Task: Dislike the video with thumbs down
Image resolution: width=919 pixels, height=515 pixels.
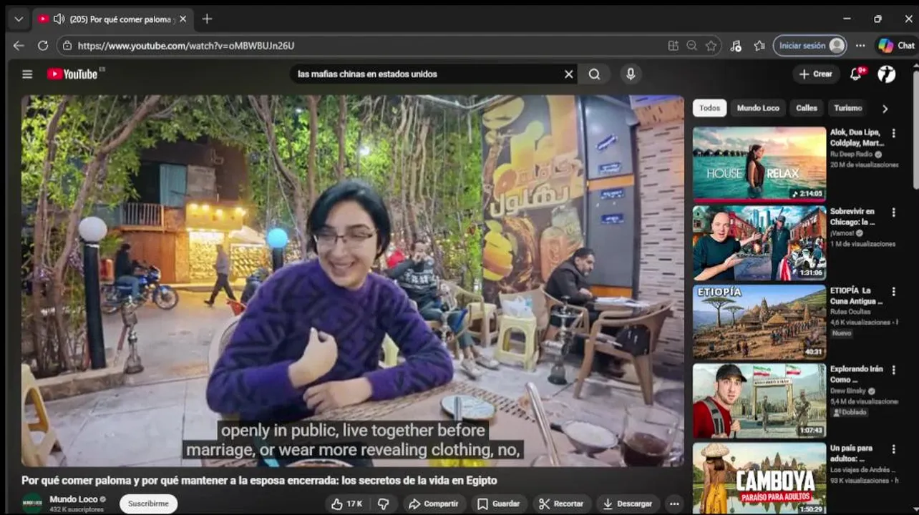Action: [384, 504]
